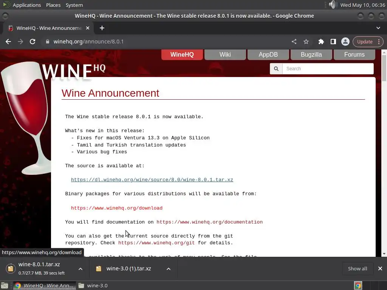Screen dimensions: 387x290
Task: Click the scrollbar down arrow
Action: coord(384,254)
